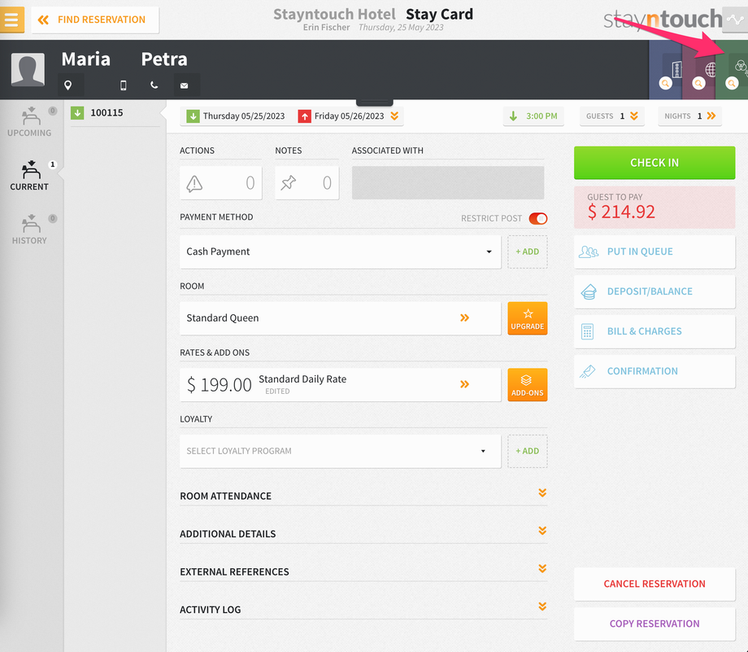Open Notes pin box

[x=307, y=183]
